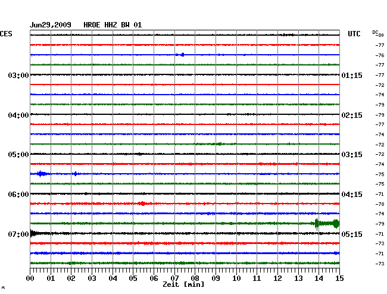Click the 02:15 UTC time label
Viewport: 387px width, 294px height.
[x=352, y=115]
